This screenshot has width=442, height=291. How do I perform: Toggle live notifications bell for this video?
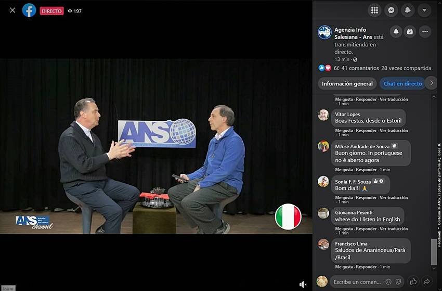point(396,32)
